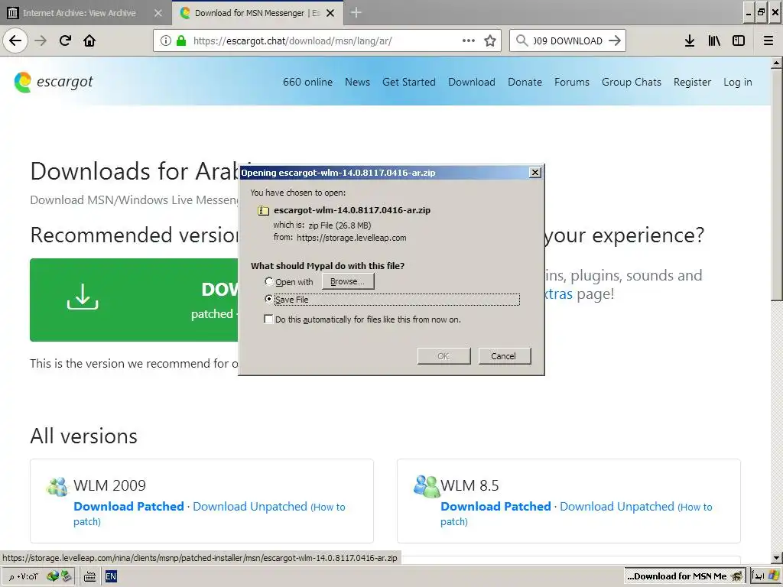Go to the browser Home page

point(89,41)
